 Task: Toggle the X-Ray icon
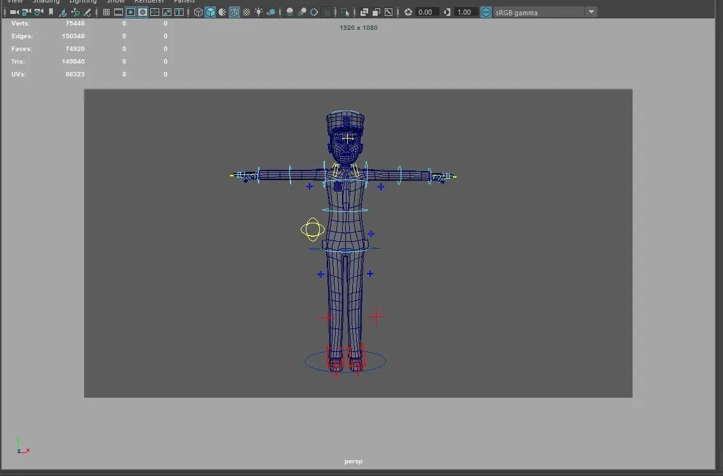pyautogui.click(x=364, y=13)
